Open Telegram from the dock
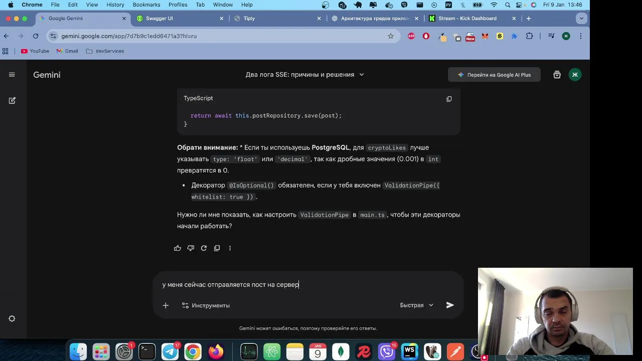Image resolution: width=642 pixels, height=361 pixels. pos(170,352)
